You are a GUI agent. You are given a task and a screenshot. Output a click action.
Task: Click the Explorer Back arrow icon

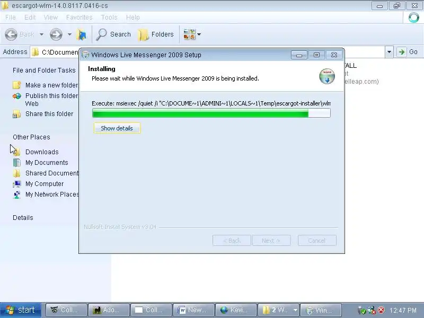tap(11, 34)
